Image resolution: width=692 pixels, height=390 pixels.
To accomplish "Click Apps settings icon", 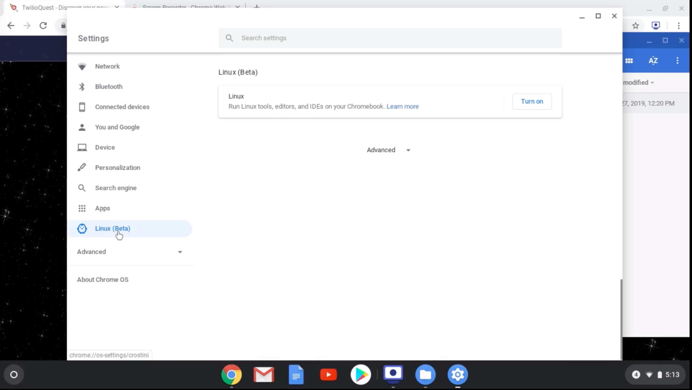I will [82, 208].
